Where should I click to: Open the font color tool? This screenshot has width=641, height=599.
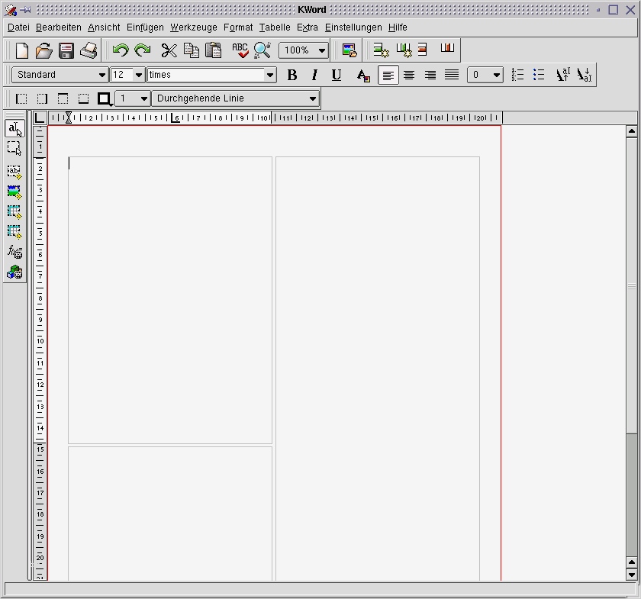363,76
